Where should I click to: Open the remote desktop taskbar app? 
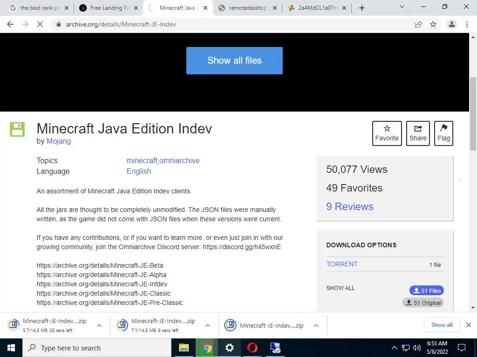275,348
